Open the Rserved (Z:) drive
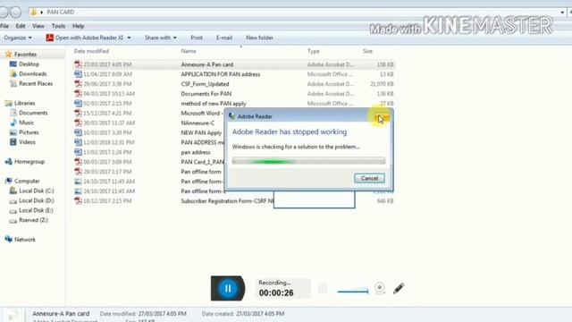 [33, 220]
